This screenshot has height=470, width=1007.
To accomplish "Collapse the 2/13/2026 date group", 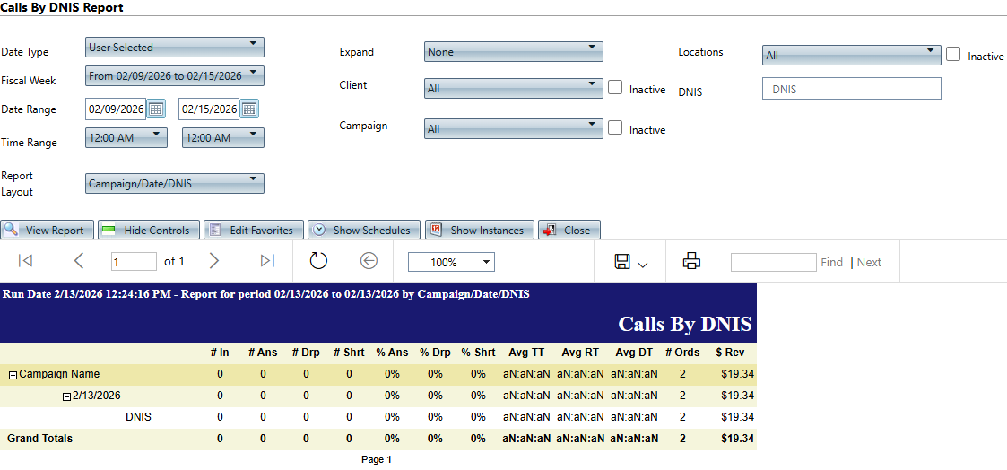I will tap(66, 396).
